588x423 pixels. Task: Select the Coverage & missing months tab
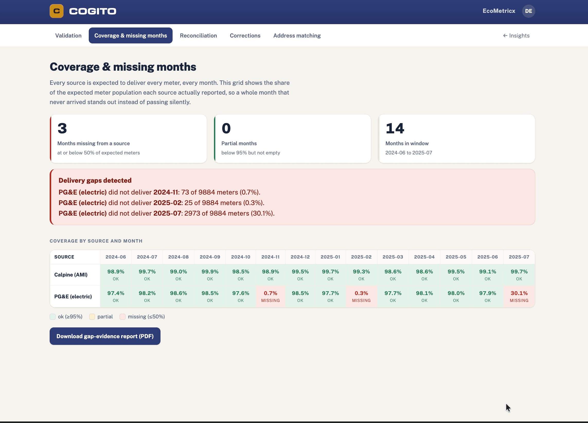[130, 35]
